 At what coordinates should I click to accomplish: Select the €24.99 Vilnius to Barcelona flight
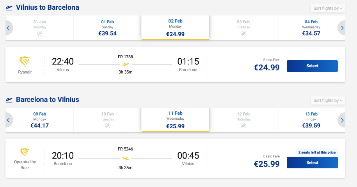[x=312, y=66]
